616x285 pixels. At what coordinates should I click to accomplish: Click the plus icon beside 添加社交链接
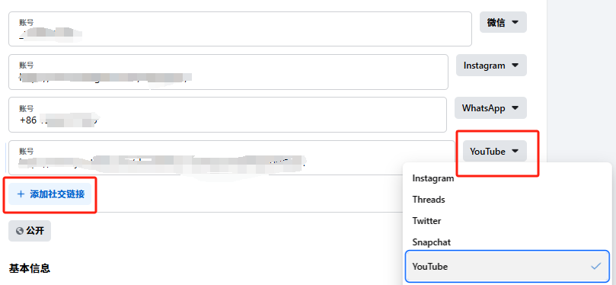[x=21, y=194]
